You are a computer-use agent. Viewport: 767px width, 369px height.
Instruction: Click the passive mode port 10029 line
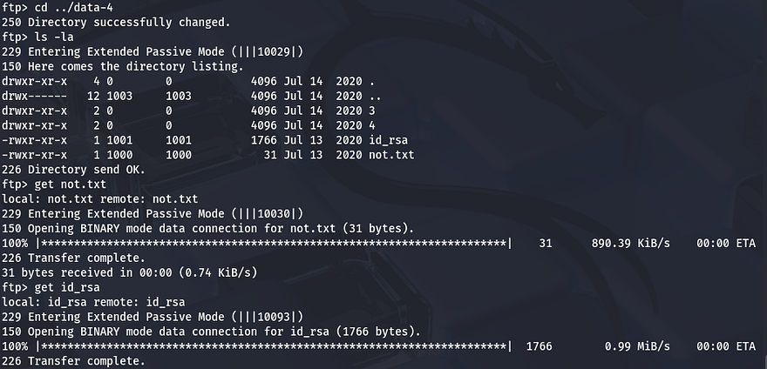pyautogui.click(x=153, y=51)
